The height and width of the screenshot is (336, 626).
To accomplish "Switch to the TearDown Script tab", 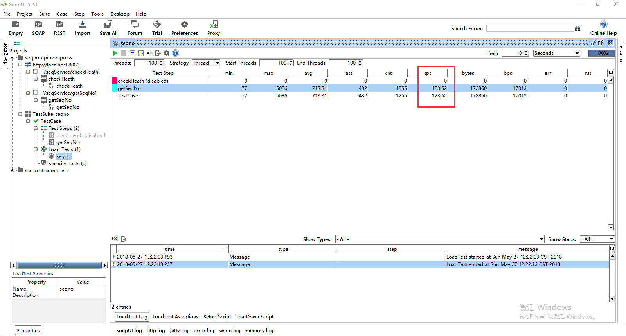I will tap(255, 317).
